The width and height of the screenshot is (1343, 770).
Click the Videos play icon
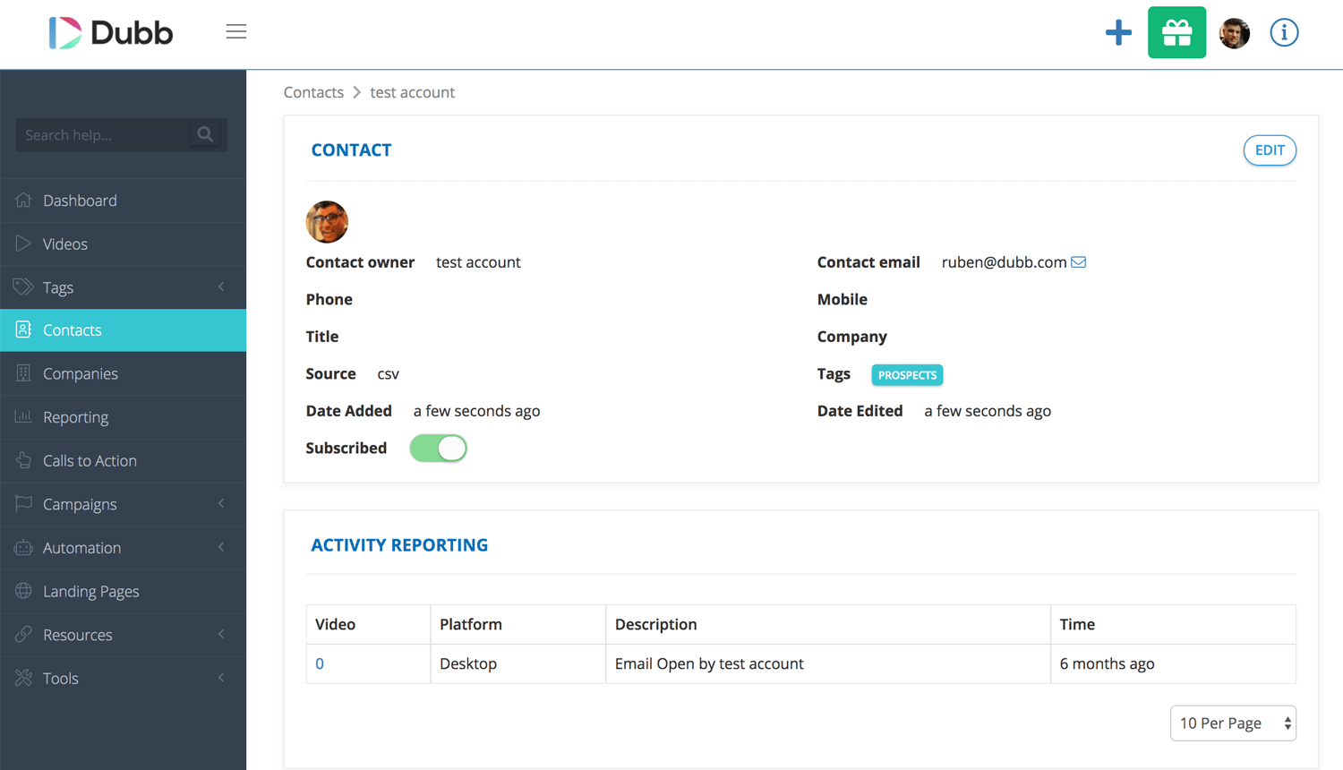(x=23, y=244)
